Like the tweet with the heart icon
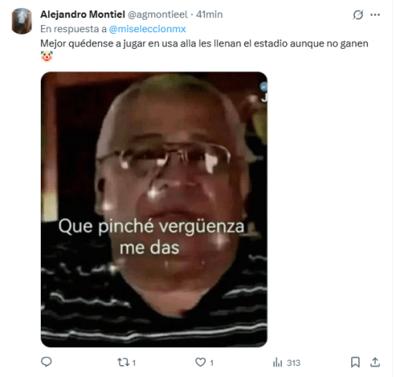Screen dimensions: 396x377 click(x=200, y=362)
